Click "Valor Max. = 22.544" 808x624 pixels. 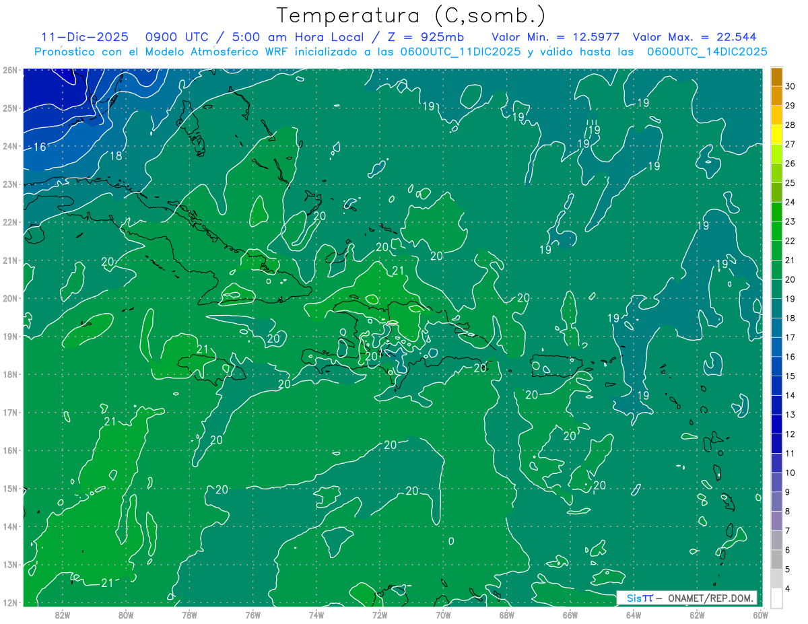click(x=695, y=37)
